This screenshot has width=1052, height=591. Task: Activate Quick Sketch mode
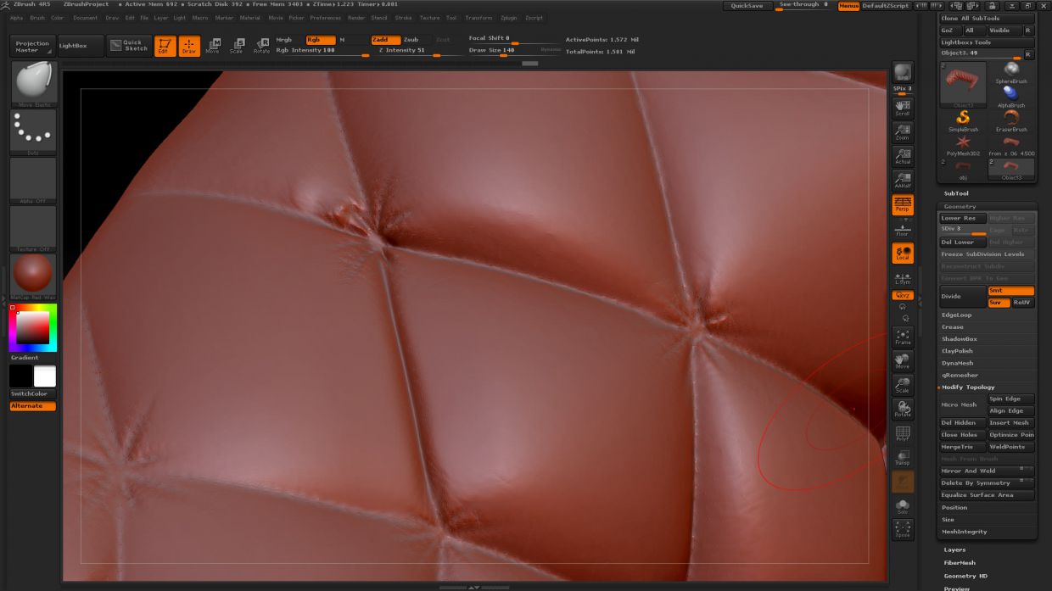point(130,46)
